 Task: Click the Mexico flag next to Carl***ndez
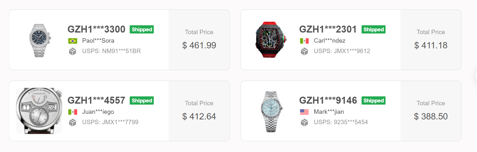pos(304,41)
